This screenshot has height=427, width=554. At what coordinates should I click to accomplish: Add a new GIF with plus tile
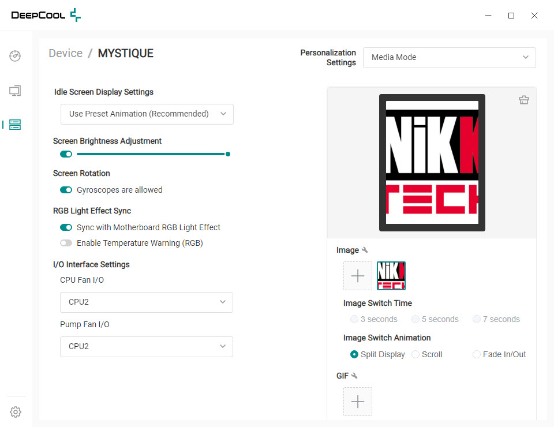pos(358,402)
